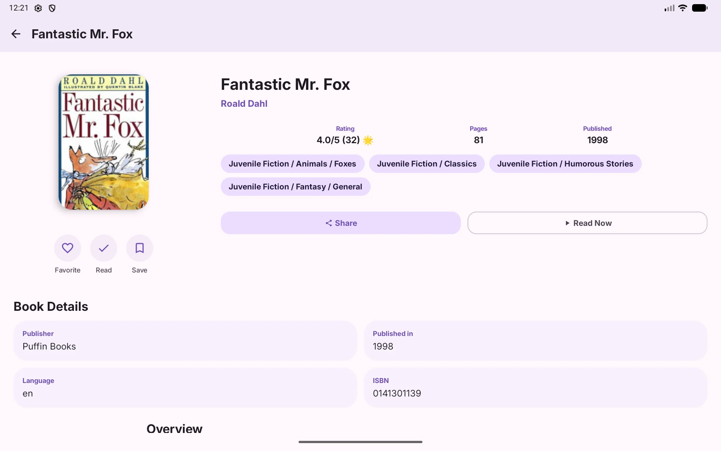Click the Published year 1998 stat

[x=597, y=140]
